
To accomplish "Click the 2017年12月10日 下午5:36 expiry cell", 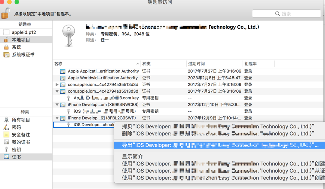I will pyautogui.click(x=214, y=105).
